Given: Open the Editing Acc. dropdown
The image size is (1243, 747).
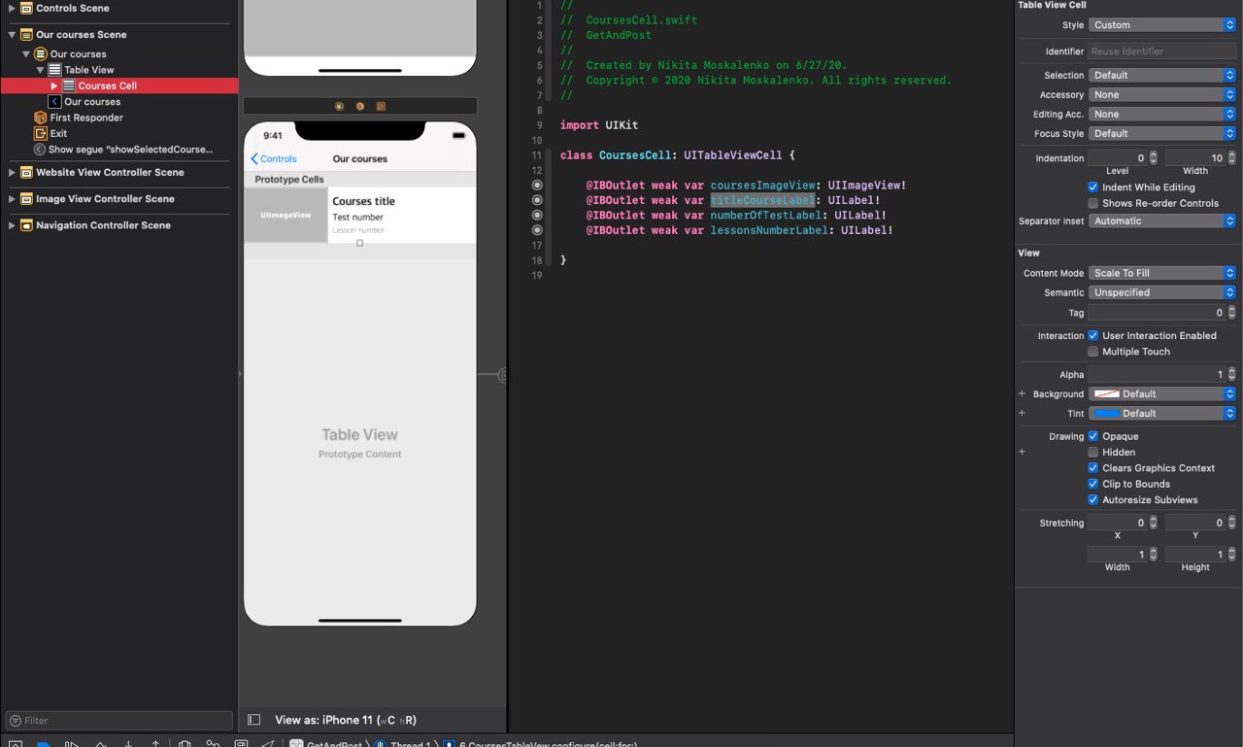Looking at the screenshot, I should 1161,114.
